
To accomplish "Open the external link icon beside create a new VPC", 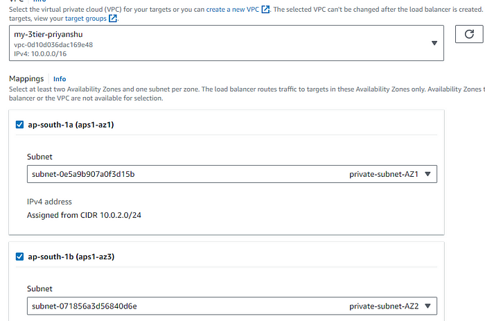I will [265, 10].
